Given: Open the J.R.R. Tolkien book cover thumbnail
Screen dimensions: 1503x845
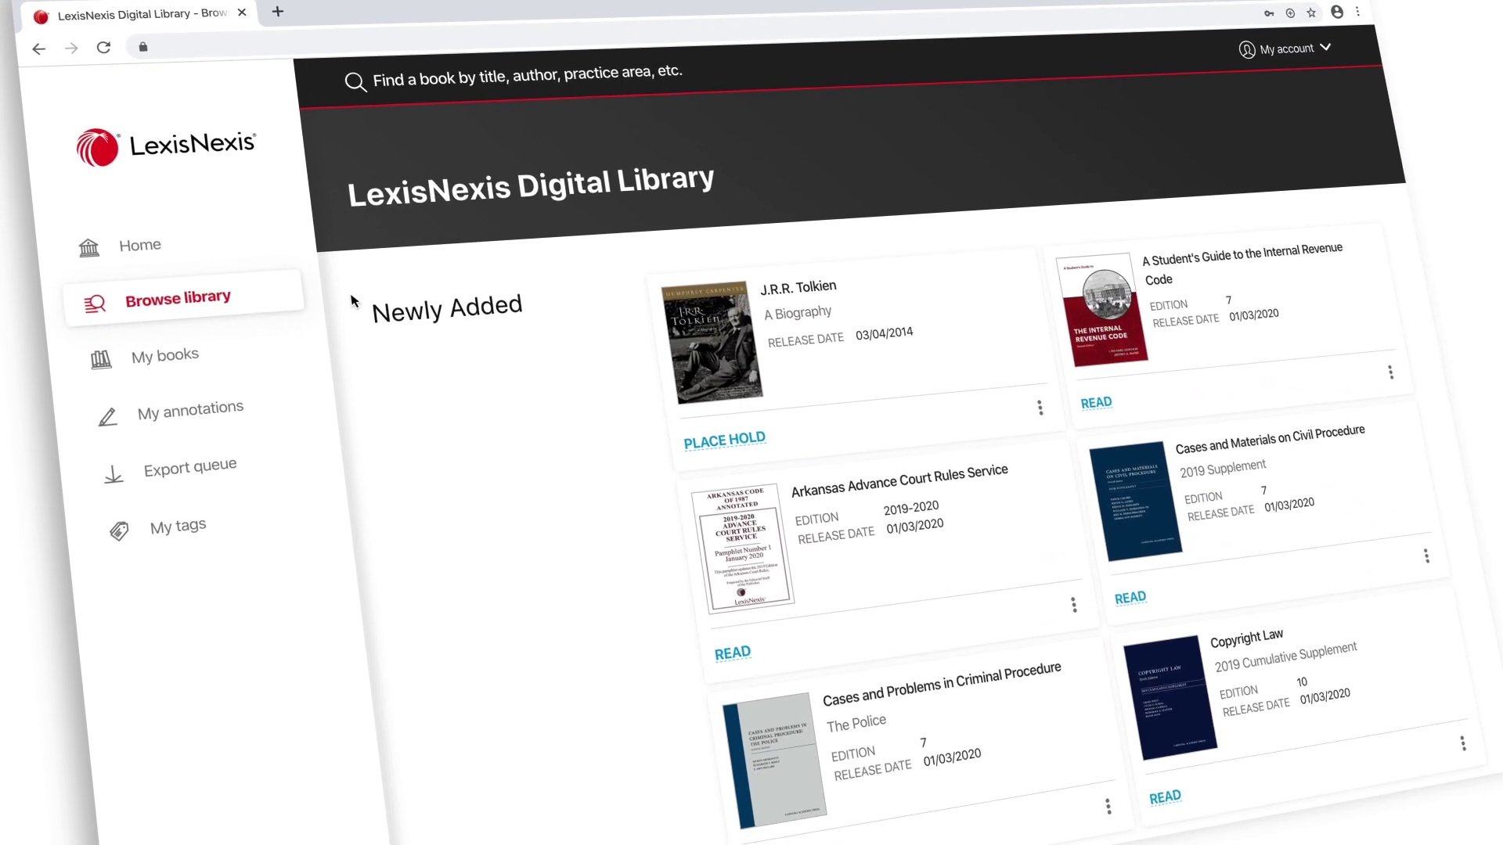Looking at the screenshot, I should pyautogui.click(x=711, y=343).
